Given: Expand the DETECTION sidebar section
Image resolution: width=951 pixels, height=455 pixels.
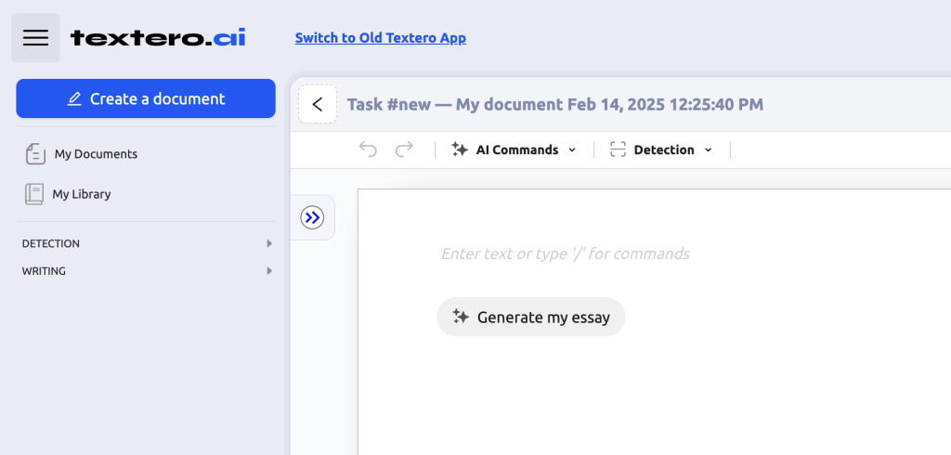Looking at the screenshot, I should point(146,243).
